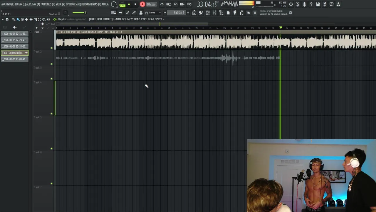
Task: Toggle the 3-2-1 recording countdown
Action: 175,4
